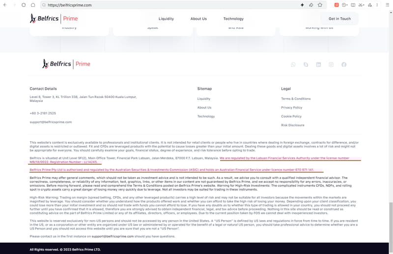Click the browser back arrow
Image resolution: width=393 pixels, height=254 pixels.
[x=5, y=5]
